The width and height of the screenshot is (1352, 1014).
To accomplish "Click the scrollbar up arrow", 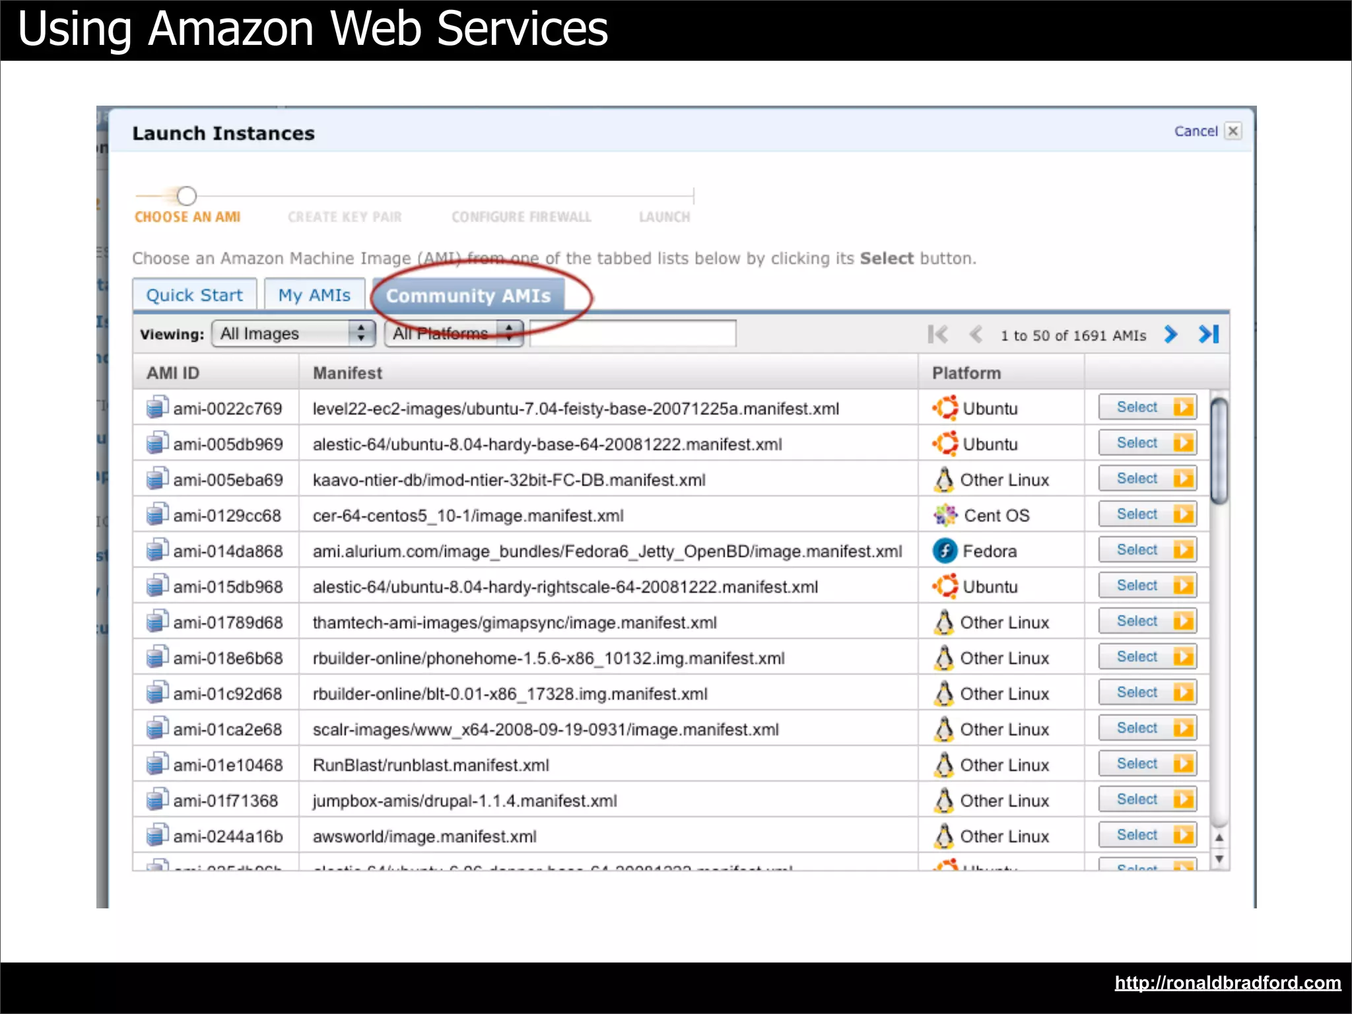I will coord(1220,837).
